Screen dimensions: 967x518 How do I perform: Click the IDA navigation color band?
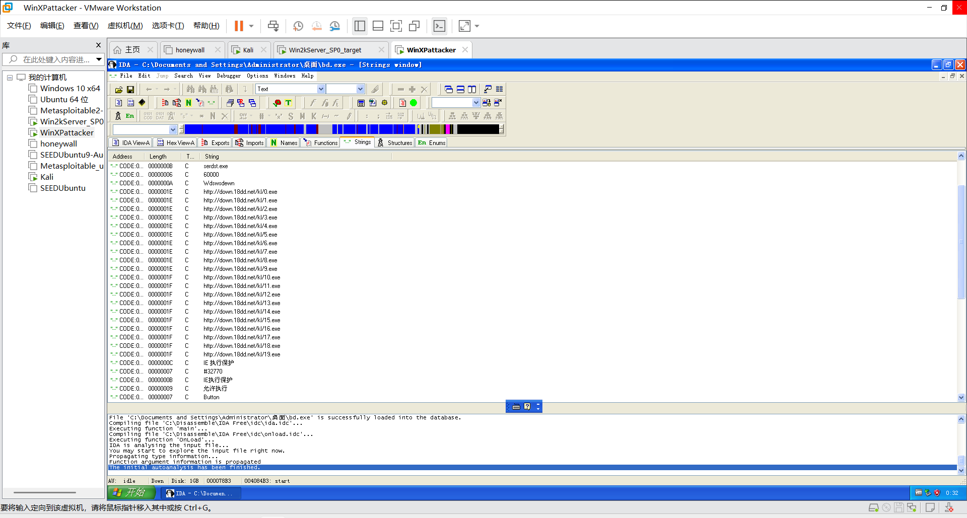[341, 129]
